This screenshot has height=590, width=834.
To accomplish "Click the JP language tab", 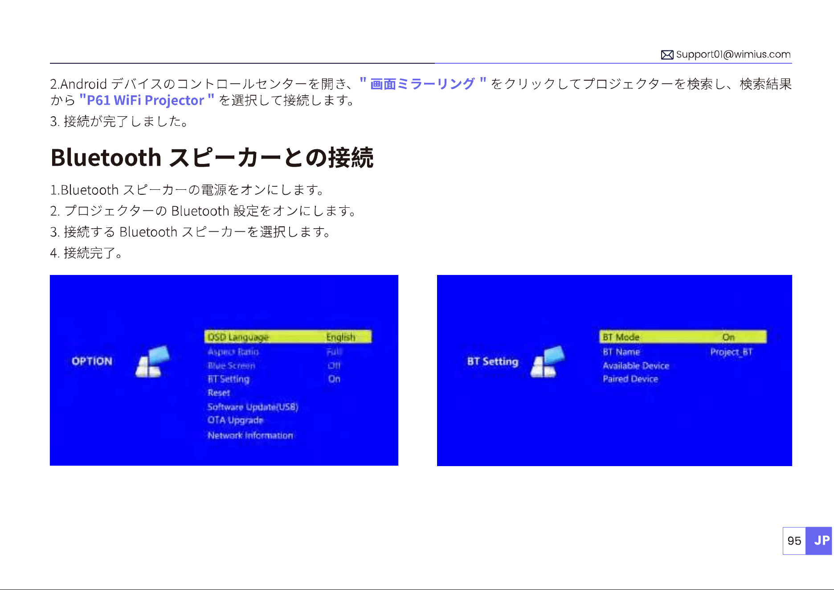I will coord(819,541).
